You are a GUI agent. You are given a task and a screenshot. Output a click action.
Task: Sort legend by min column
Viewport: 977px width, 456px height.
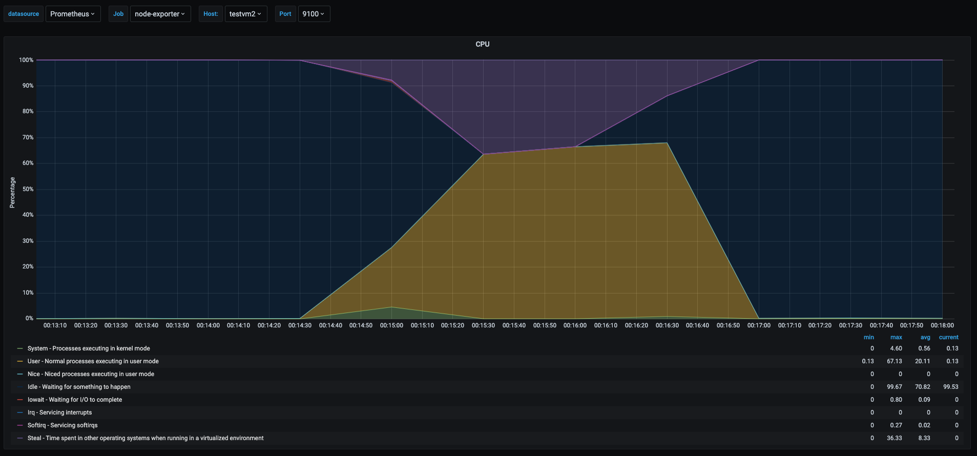(x=868, y=337)
